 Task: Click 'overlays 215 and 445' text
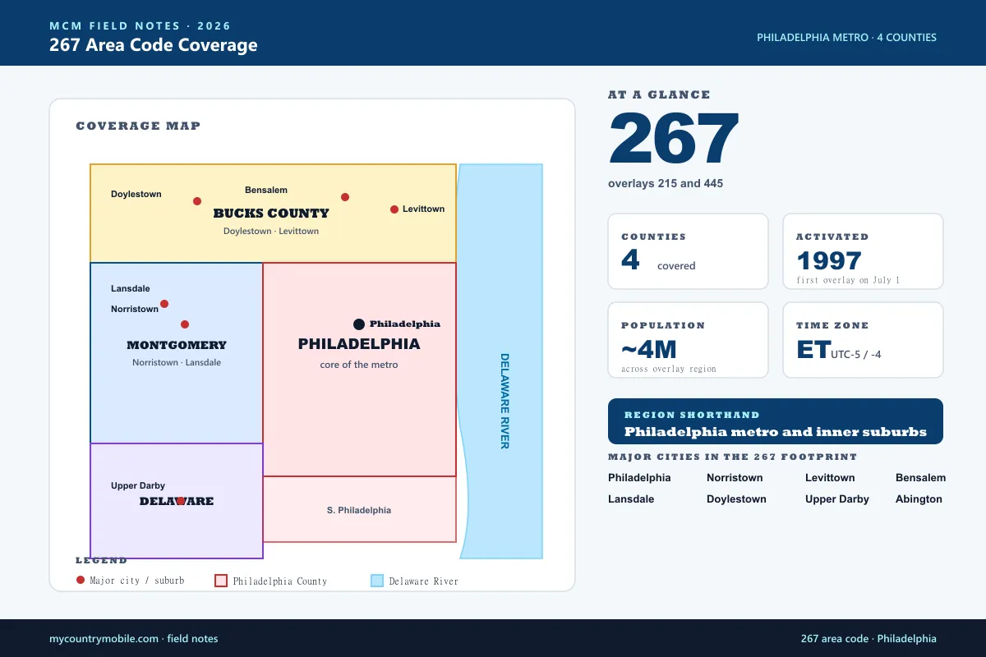pyautogui.click(x=666, y=183)
